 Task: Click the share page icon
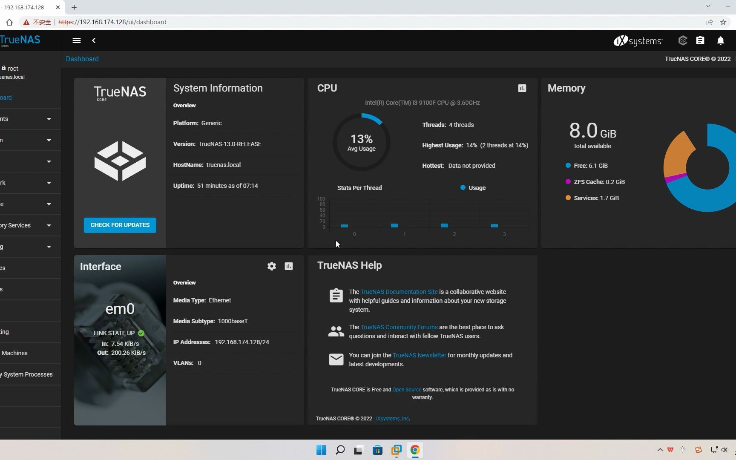pyautogui.click(x=710, y=22)
